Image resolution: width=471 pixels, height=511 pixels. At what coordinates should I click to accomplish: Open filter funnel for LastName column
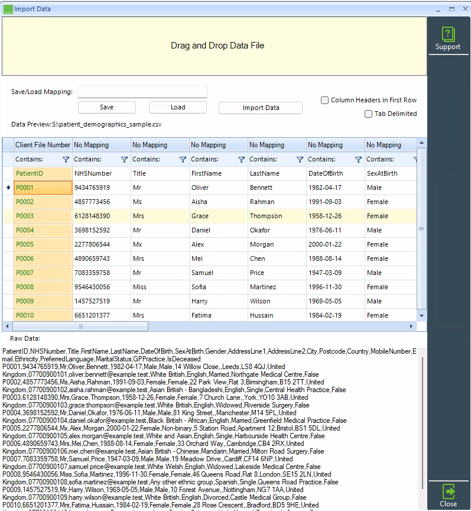pos(300,159)
